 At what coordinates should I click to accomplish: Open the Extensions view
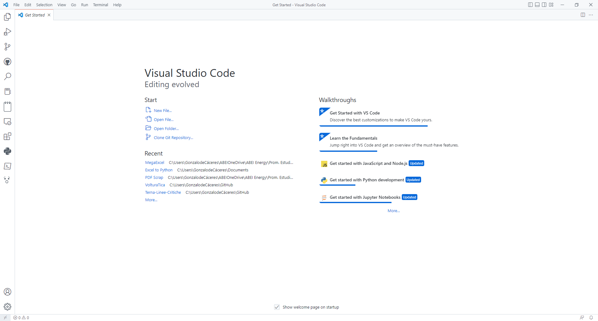[x=7, y=136]
